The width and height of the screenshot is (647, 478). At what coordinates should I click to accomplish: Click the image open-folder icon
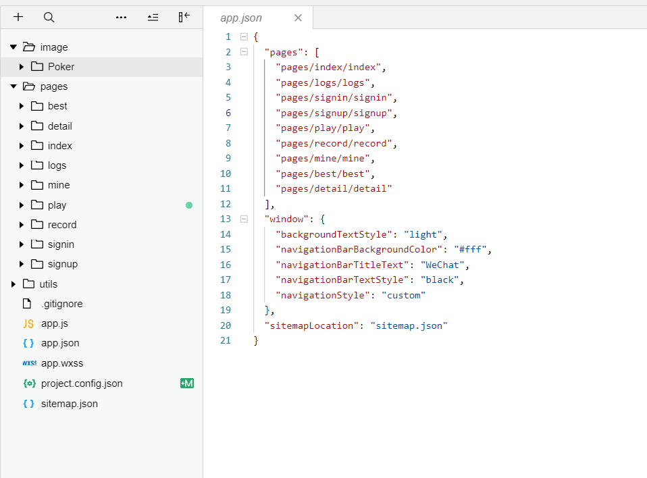(29, 47)
